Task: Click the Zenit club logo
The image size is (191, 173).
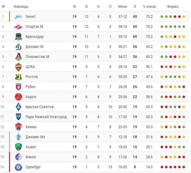Action: (x=18, y=17)
